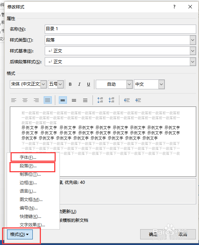
Task: Choose 制表位(T)... menu entry
Action: pos(33,174)
